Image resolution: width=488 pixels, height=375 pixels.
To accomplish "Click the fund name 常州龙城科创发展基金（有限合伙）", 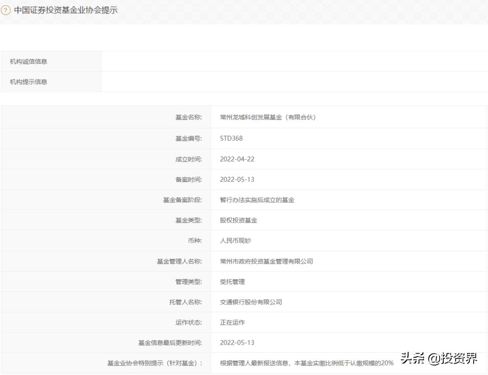I will (x=267, y=117).
